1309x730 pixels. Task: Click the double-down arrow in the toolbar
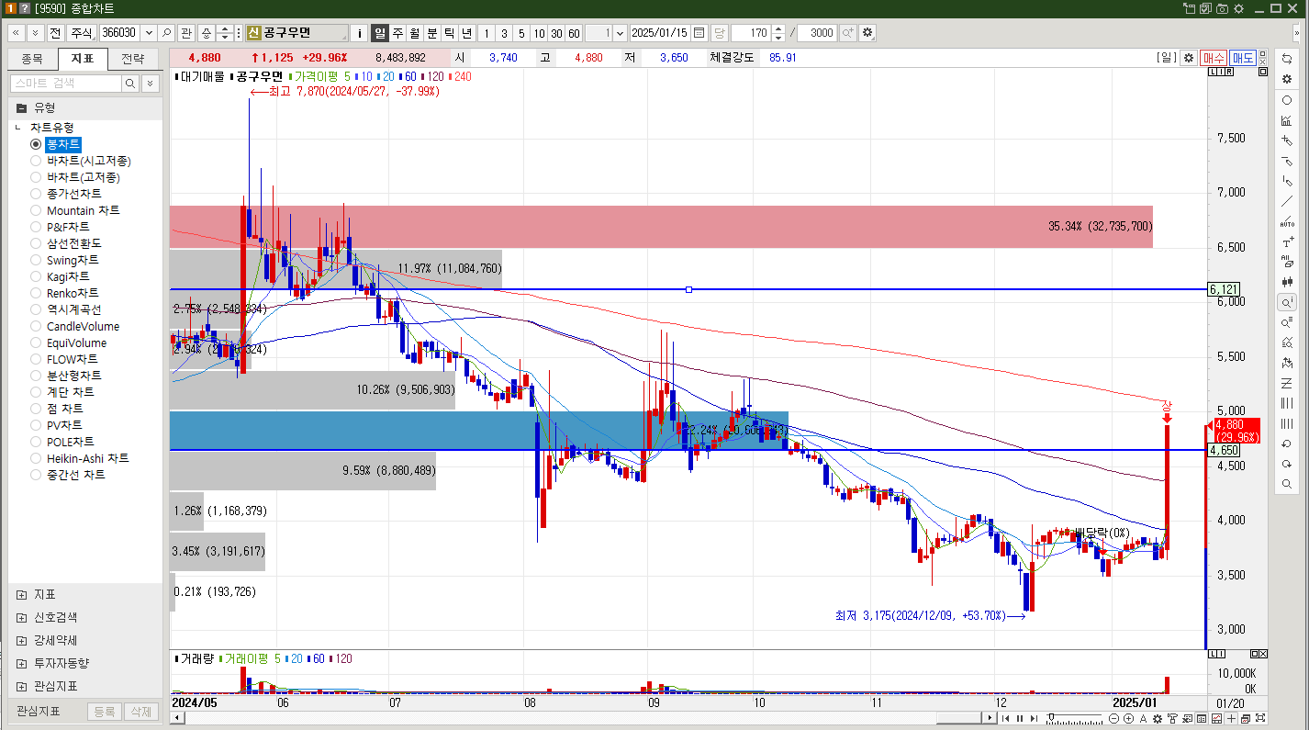tap(35, 33)
